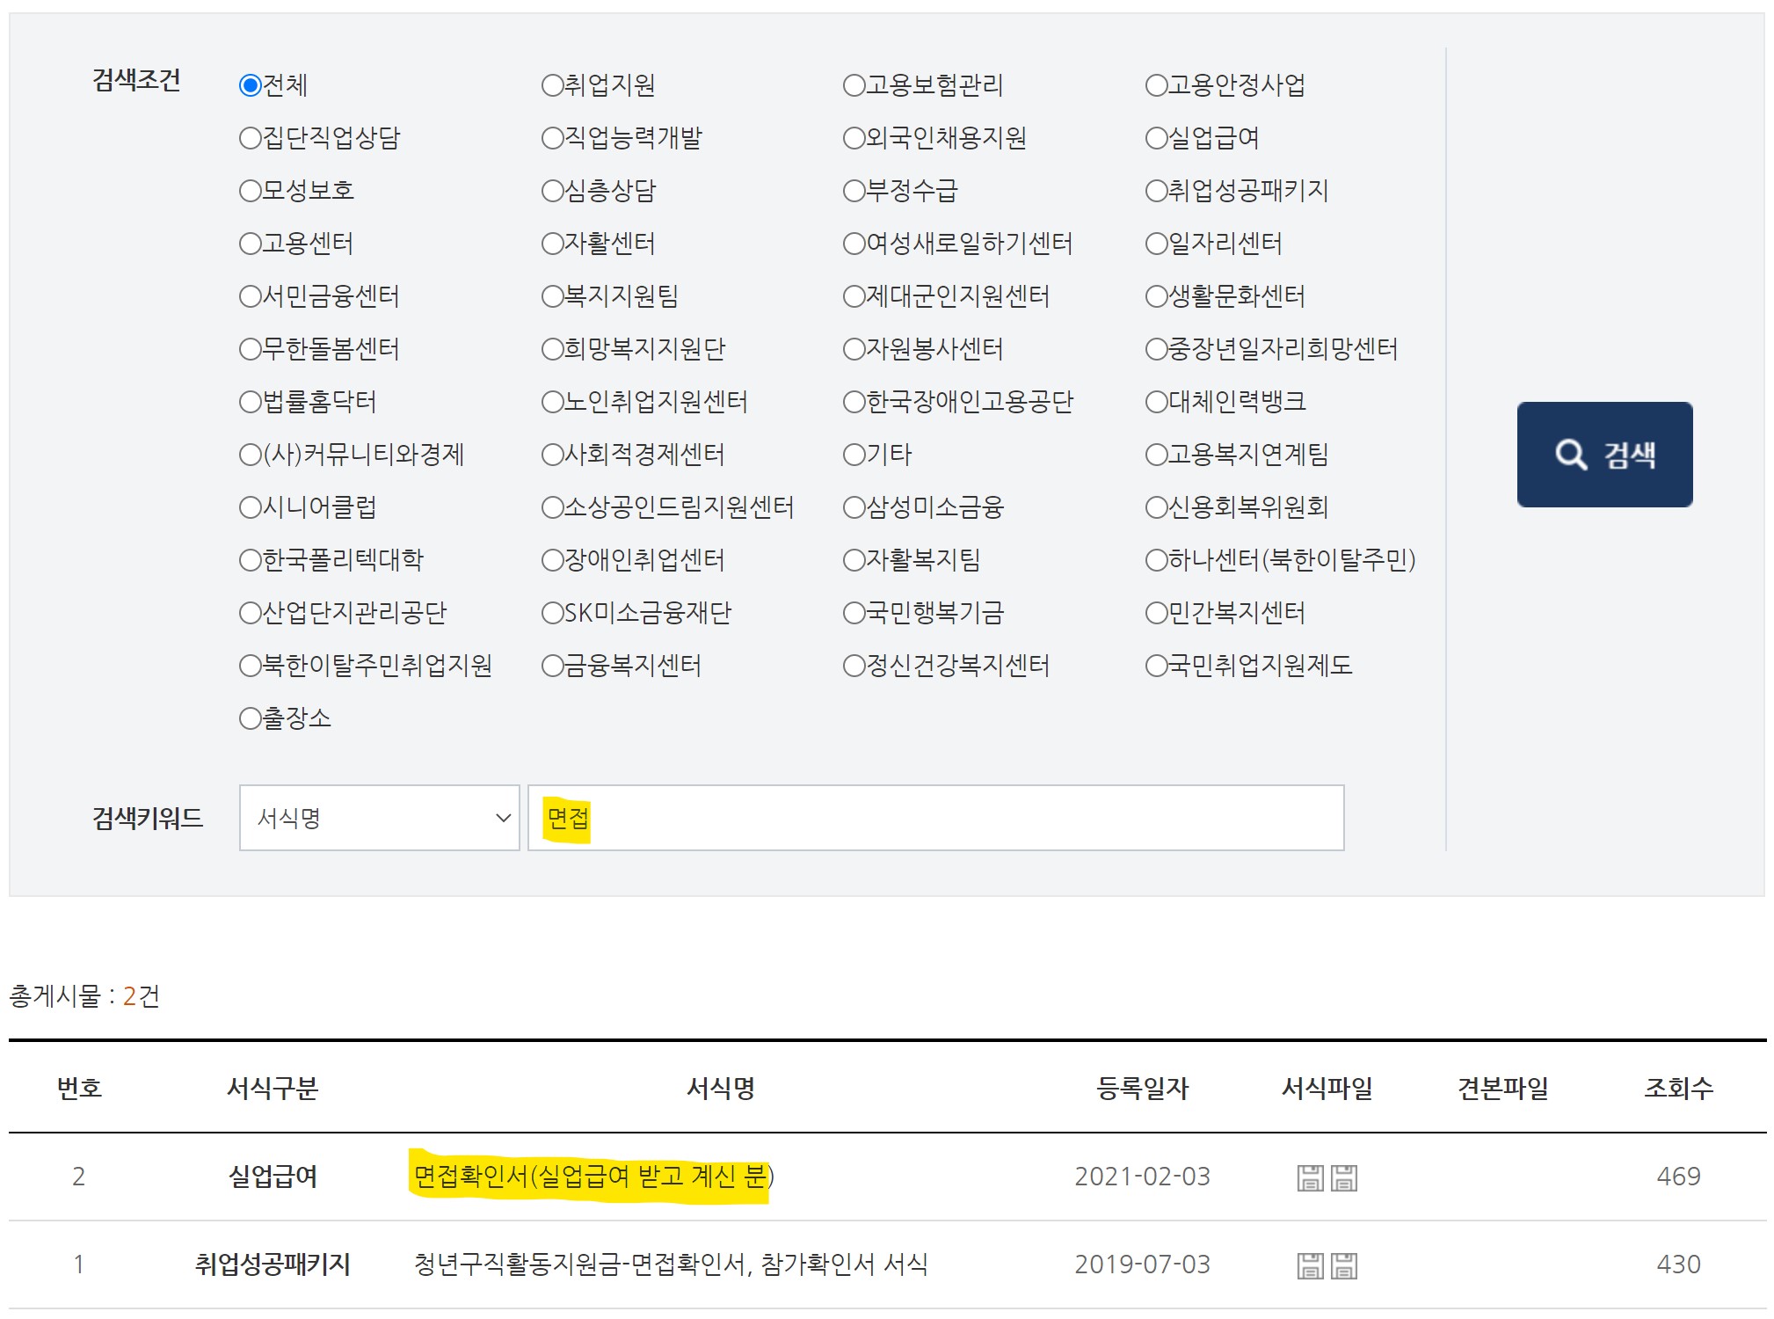Viewport: 1774px width, 1319px height.
Task: Select the 고용센터 radio button
Action: [251, 244]
